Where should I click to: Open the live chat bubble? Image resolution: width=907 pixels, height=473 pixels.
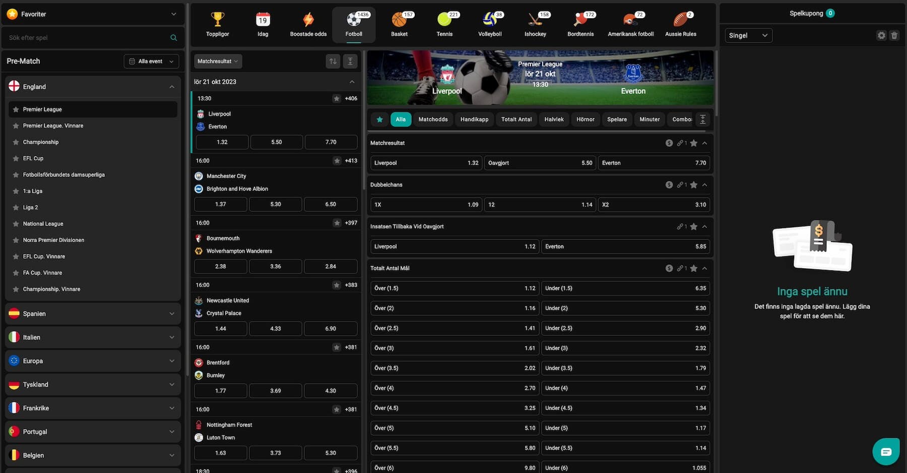pos(886,451)
